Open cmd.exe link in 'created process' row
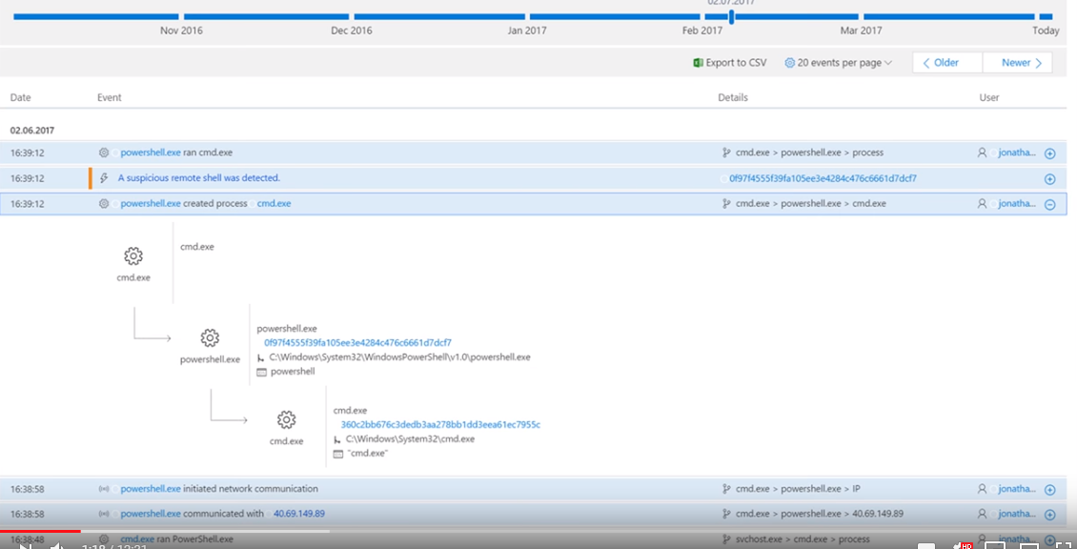This screenshot has width=1077, height=549. pos(274,203)
